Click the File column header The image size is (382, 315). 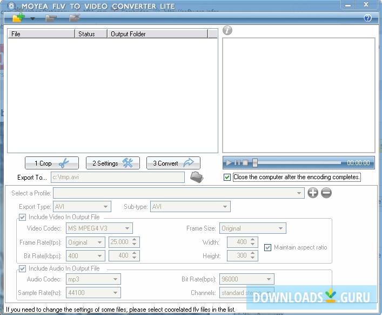tap(41, 34)
